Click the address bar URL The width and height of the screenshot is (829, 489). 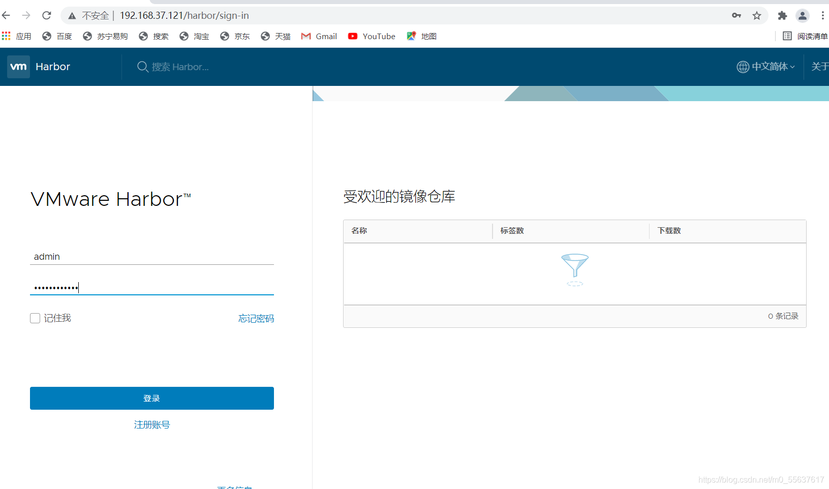[185, 16]
